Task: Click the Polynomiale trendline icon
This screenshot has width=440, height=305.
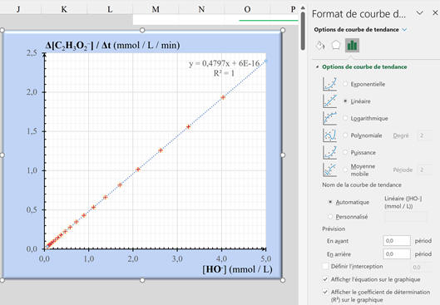Action: pyautogui.click(x=329, y=135)
